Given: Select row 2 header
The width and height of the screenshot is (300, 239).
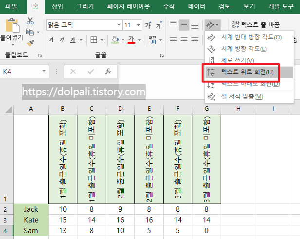Looking at the screenshot, I should pyautogui.click(x=5, y=209).
